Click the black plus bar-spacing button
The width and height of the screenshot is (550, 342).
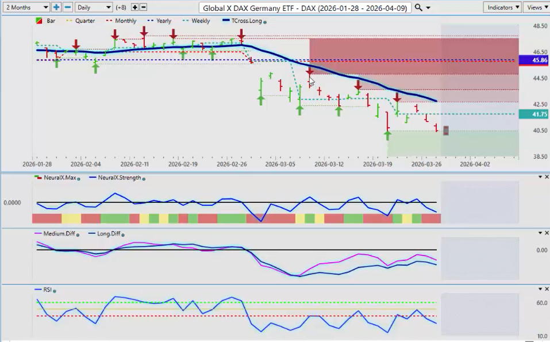pyautogui.click(x=134, y=7)
